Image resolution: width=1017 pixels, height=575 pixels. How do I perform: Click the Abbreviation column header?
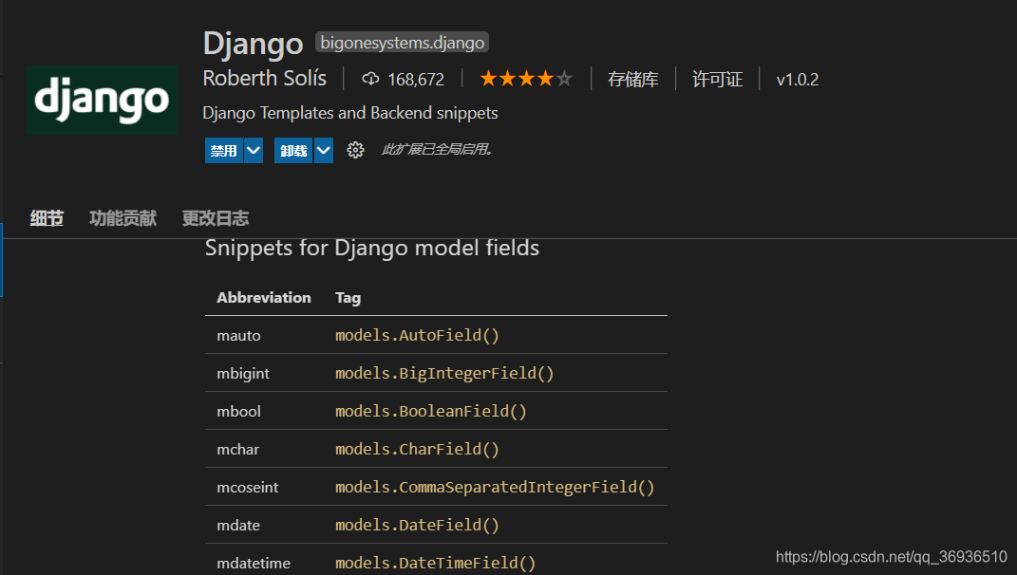(264, 298)
